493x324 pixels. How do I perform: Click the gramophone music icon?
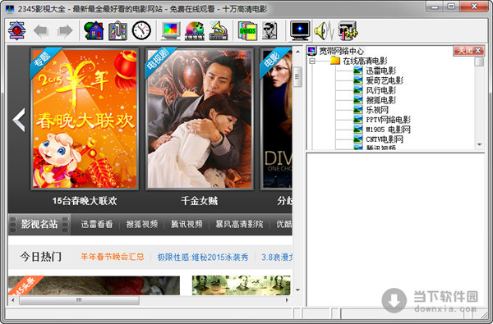pos(219,30)
